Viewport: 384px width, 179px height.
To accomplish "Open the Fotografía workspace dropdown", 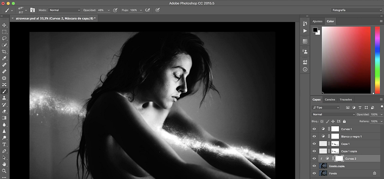I will (356, 10).
